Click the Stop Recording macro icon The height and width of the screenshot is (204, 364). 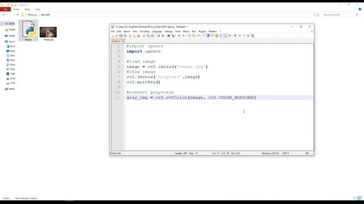[239, 36]
